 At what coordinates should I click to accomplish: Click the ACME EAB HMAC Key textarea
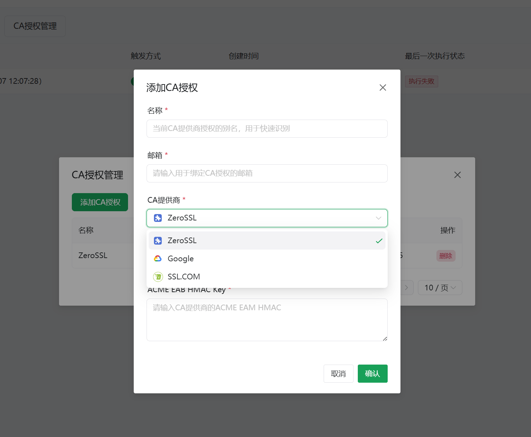[267, 319]
